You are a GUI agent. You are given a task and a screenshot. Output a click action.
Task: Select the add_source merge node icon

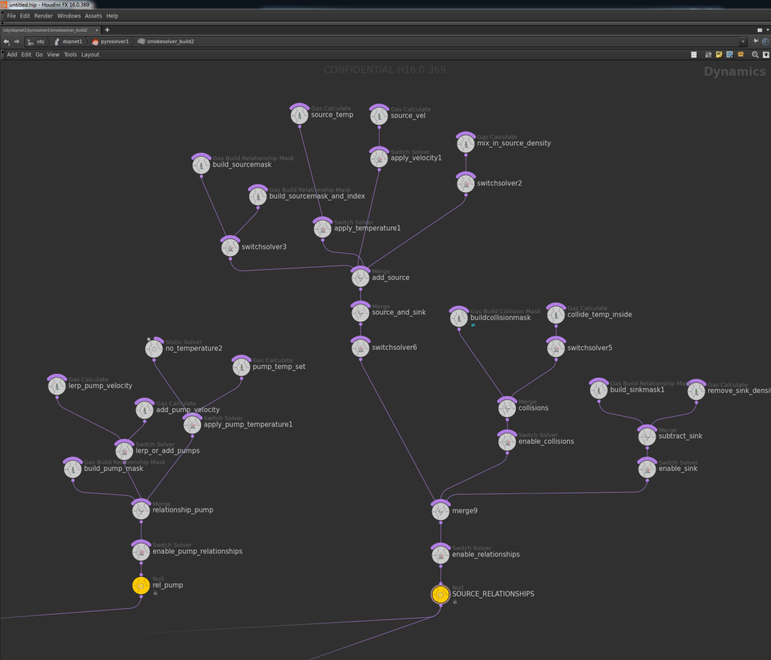click(x=360, y=278)
